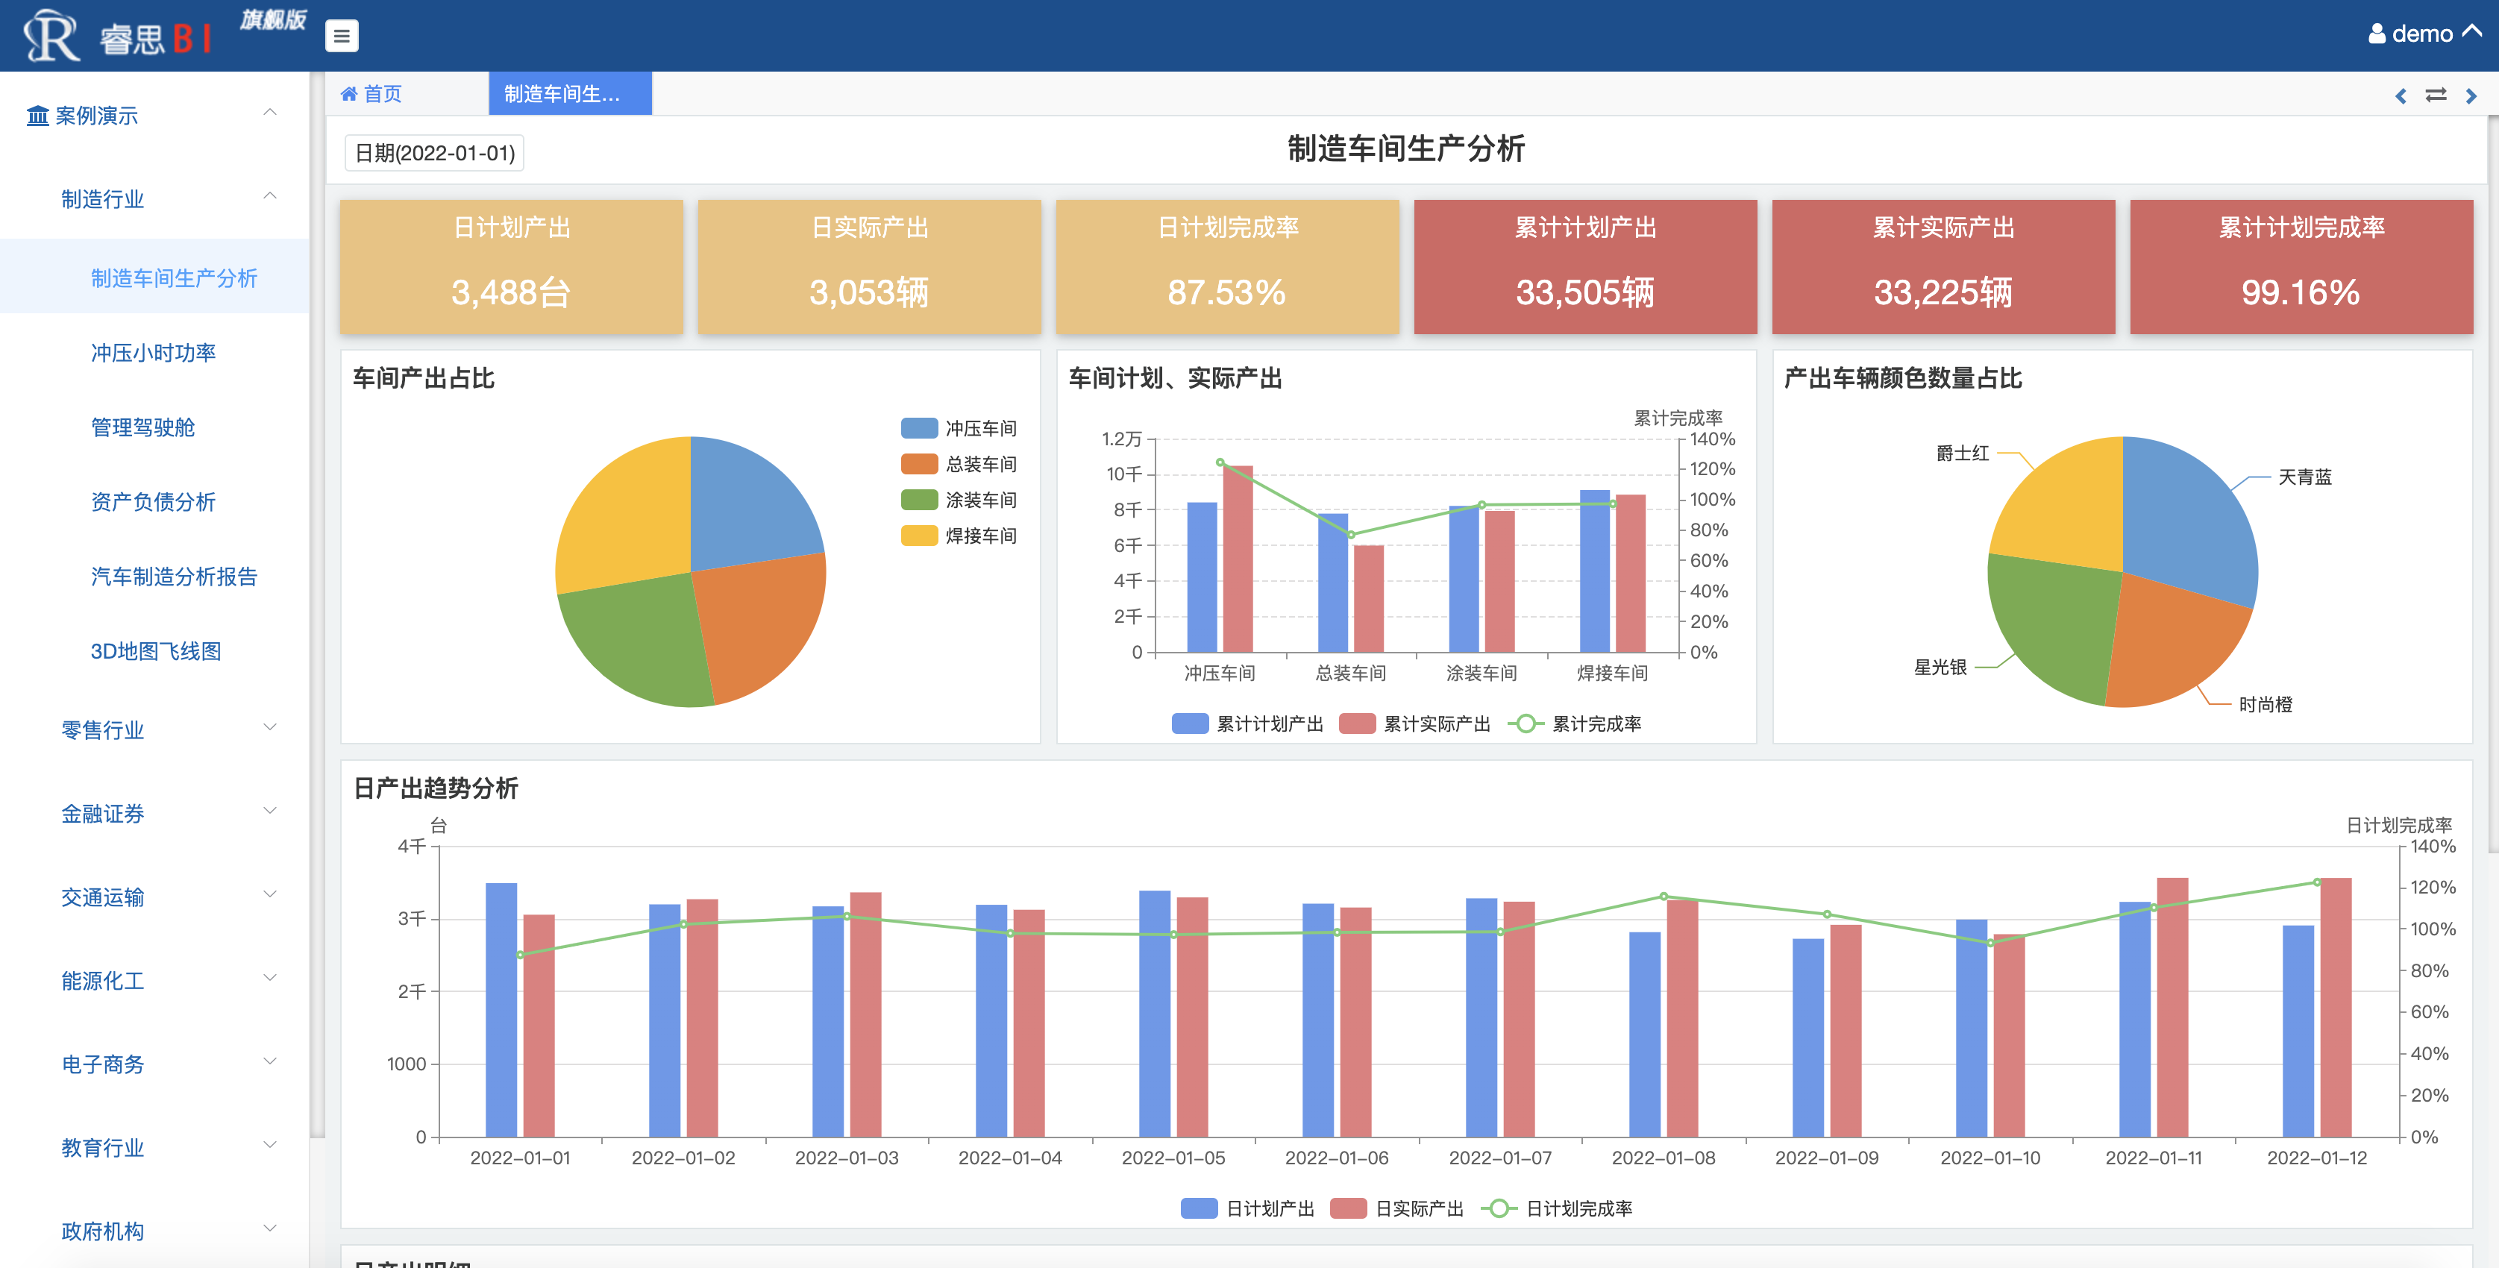Click the 累计计划完成率 99.16% card
This screenshot has height=1268, width=2499.
[2301, 267]
